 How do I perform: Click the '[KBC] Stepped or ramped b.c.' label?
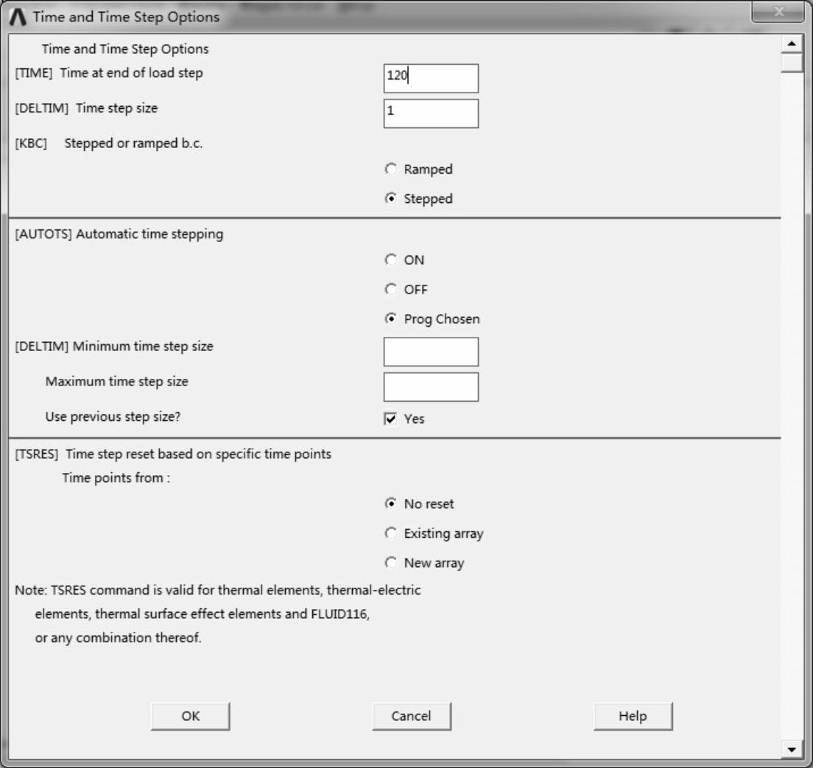(108, 143)
